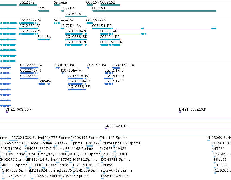Click the Pgm-RA transcript glyph
Viewport: 231px width, 180px height.
44,39
